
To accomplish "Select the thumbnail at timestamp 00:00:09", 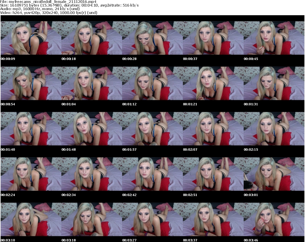I will pyautogui.click(x=31, y=38).
